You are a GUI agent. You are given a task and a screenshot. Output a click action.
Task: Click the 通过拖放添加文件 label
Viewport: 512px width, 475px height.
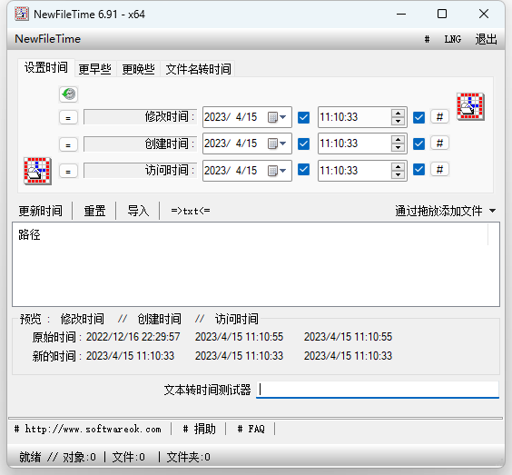click(438, 211)
